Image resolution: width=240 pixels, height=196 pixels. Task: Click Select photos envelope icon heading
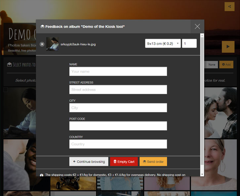coord(9,64)
